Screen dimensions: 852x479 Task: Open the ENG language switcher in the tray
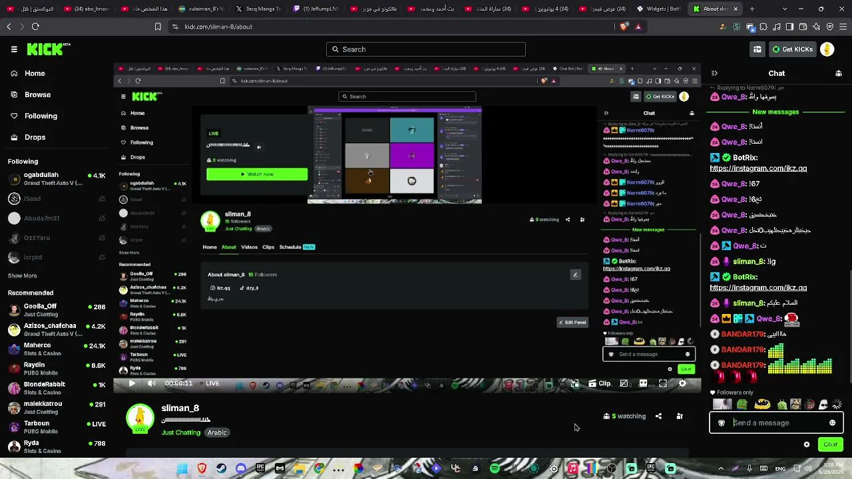pyautogui.click(x=781, y=468)
